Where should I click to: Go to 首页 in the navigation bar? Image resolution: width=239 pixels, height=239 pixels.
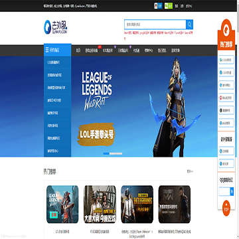(78, 50)
